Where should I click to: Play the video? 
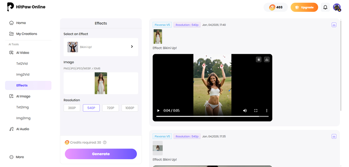(x=158, y=111)
